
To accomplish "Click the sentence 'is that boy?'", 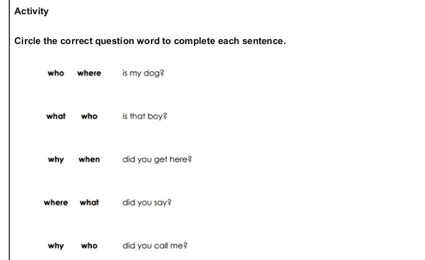I will click(145, 116).
